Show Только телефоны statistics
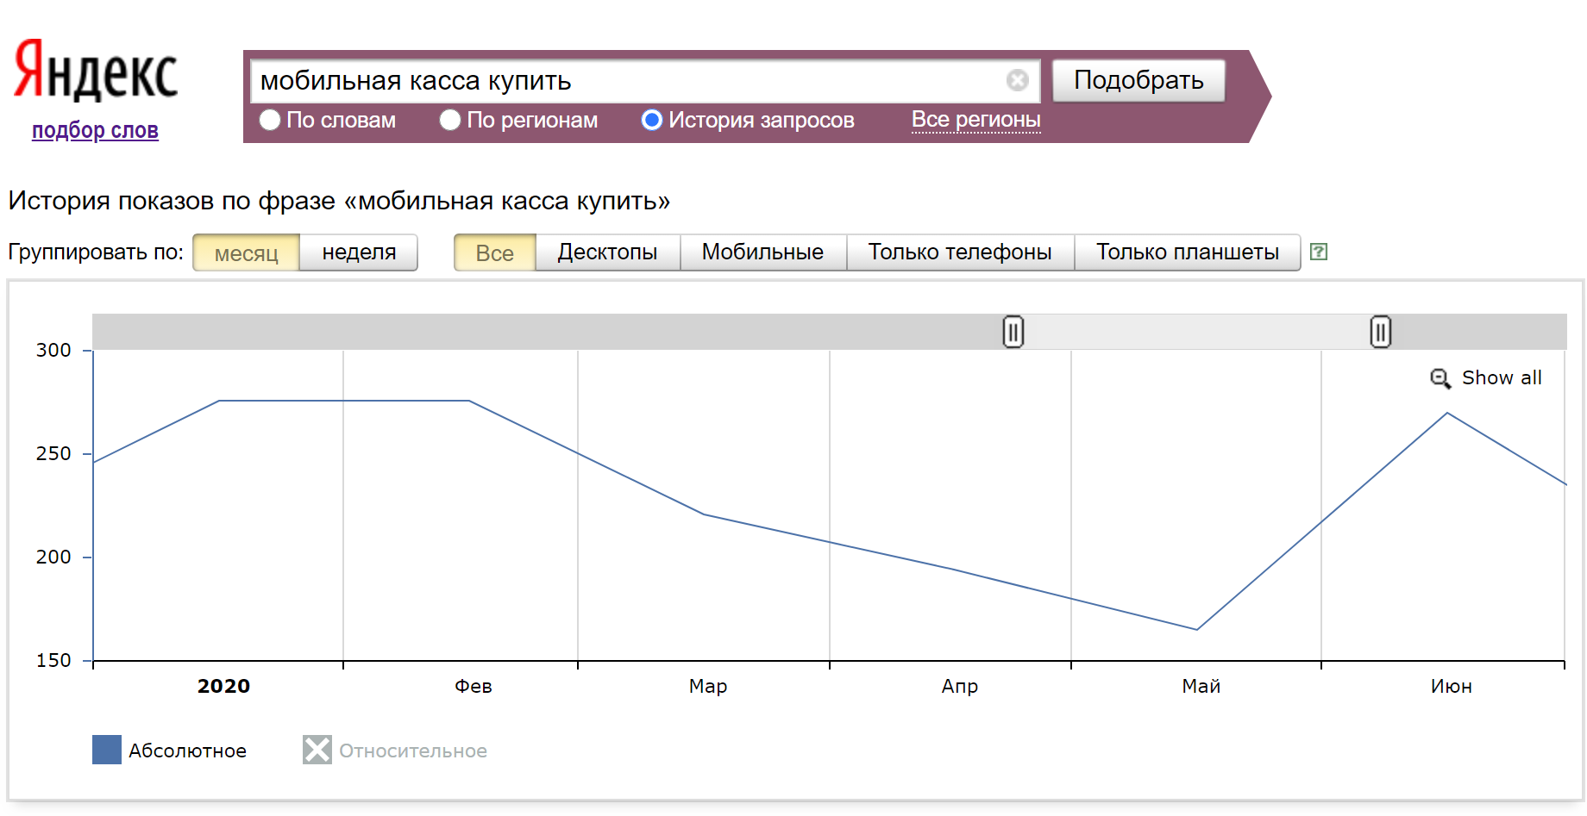 (x=959, y=252)
